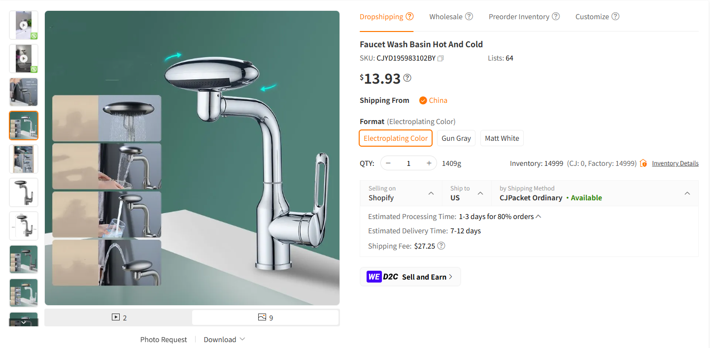This screenshot has width=710, height=348.
Task: Select the Matt White format option
Action: click(502, 138)
